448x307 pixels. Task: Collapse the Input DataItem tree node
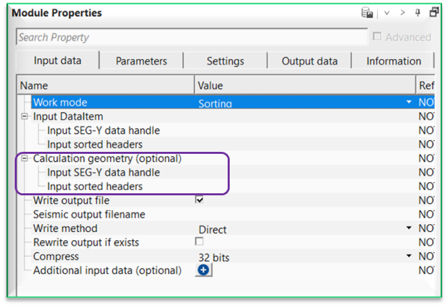click(25, 116)
